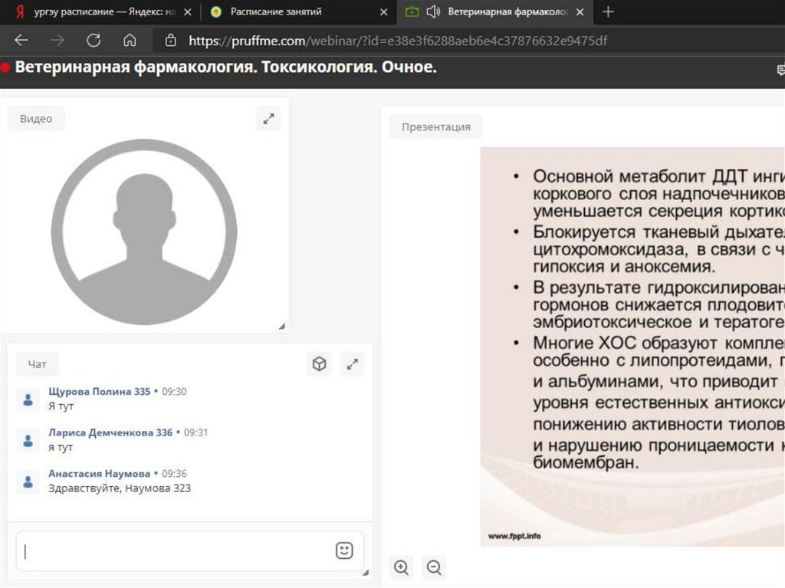
Task: Click Щурова Полина 335 username in chat
Action: coord(99,391)
